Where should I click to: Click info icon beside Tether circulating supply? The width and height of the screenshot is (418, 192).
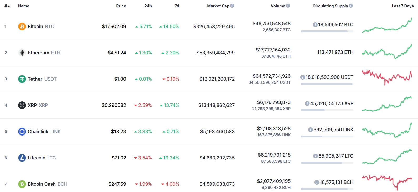point(302,77)
